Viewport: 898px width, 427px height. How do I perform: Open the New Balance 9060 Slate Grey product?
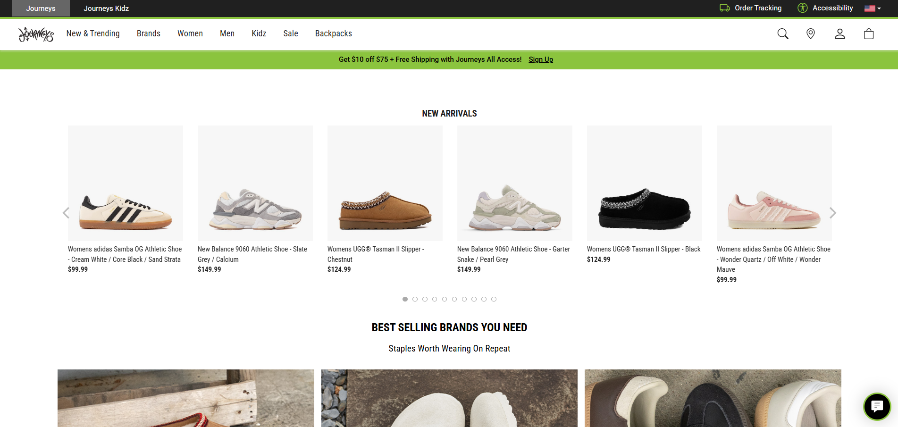coord(255,183)
